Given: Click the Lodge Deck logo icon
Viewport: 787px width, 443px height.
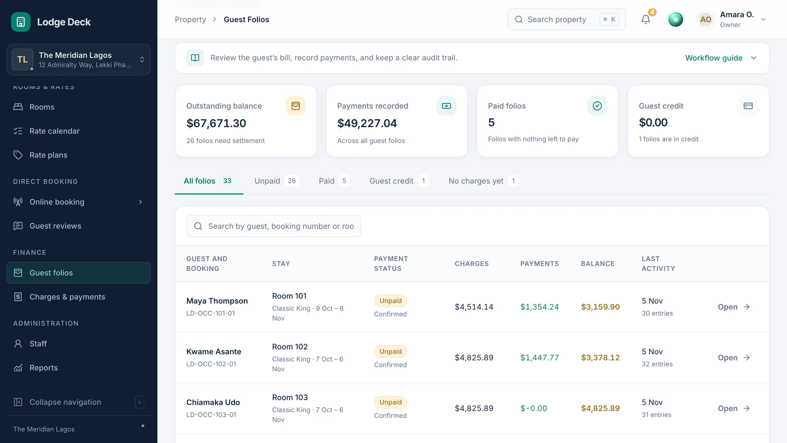Looking at the screenshot, I should click(x=21, y=22).
